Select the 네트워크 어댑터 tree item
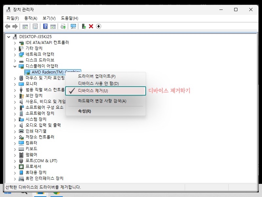Image resolution: width=262 pixels, height=197 pixels. click(39, 54)
